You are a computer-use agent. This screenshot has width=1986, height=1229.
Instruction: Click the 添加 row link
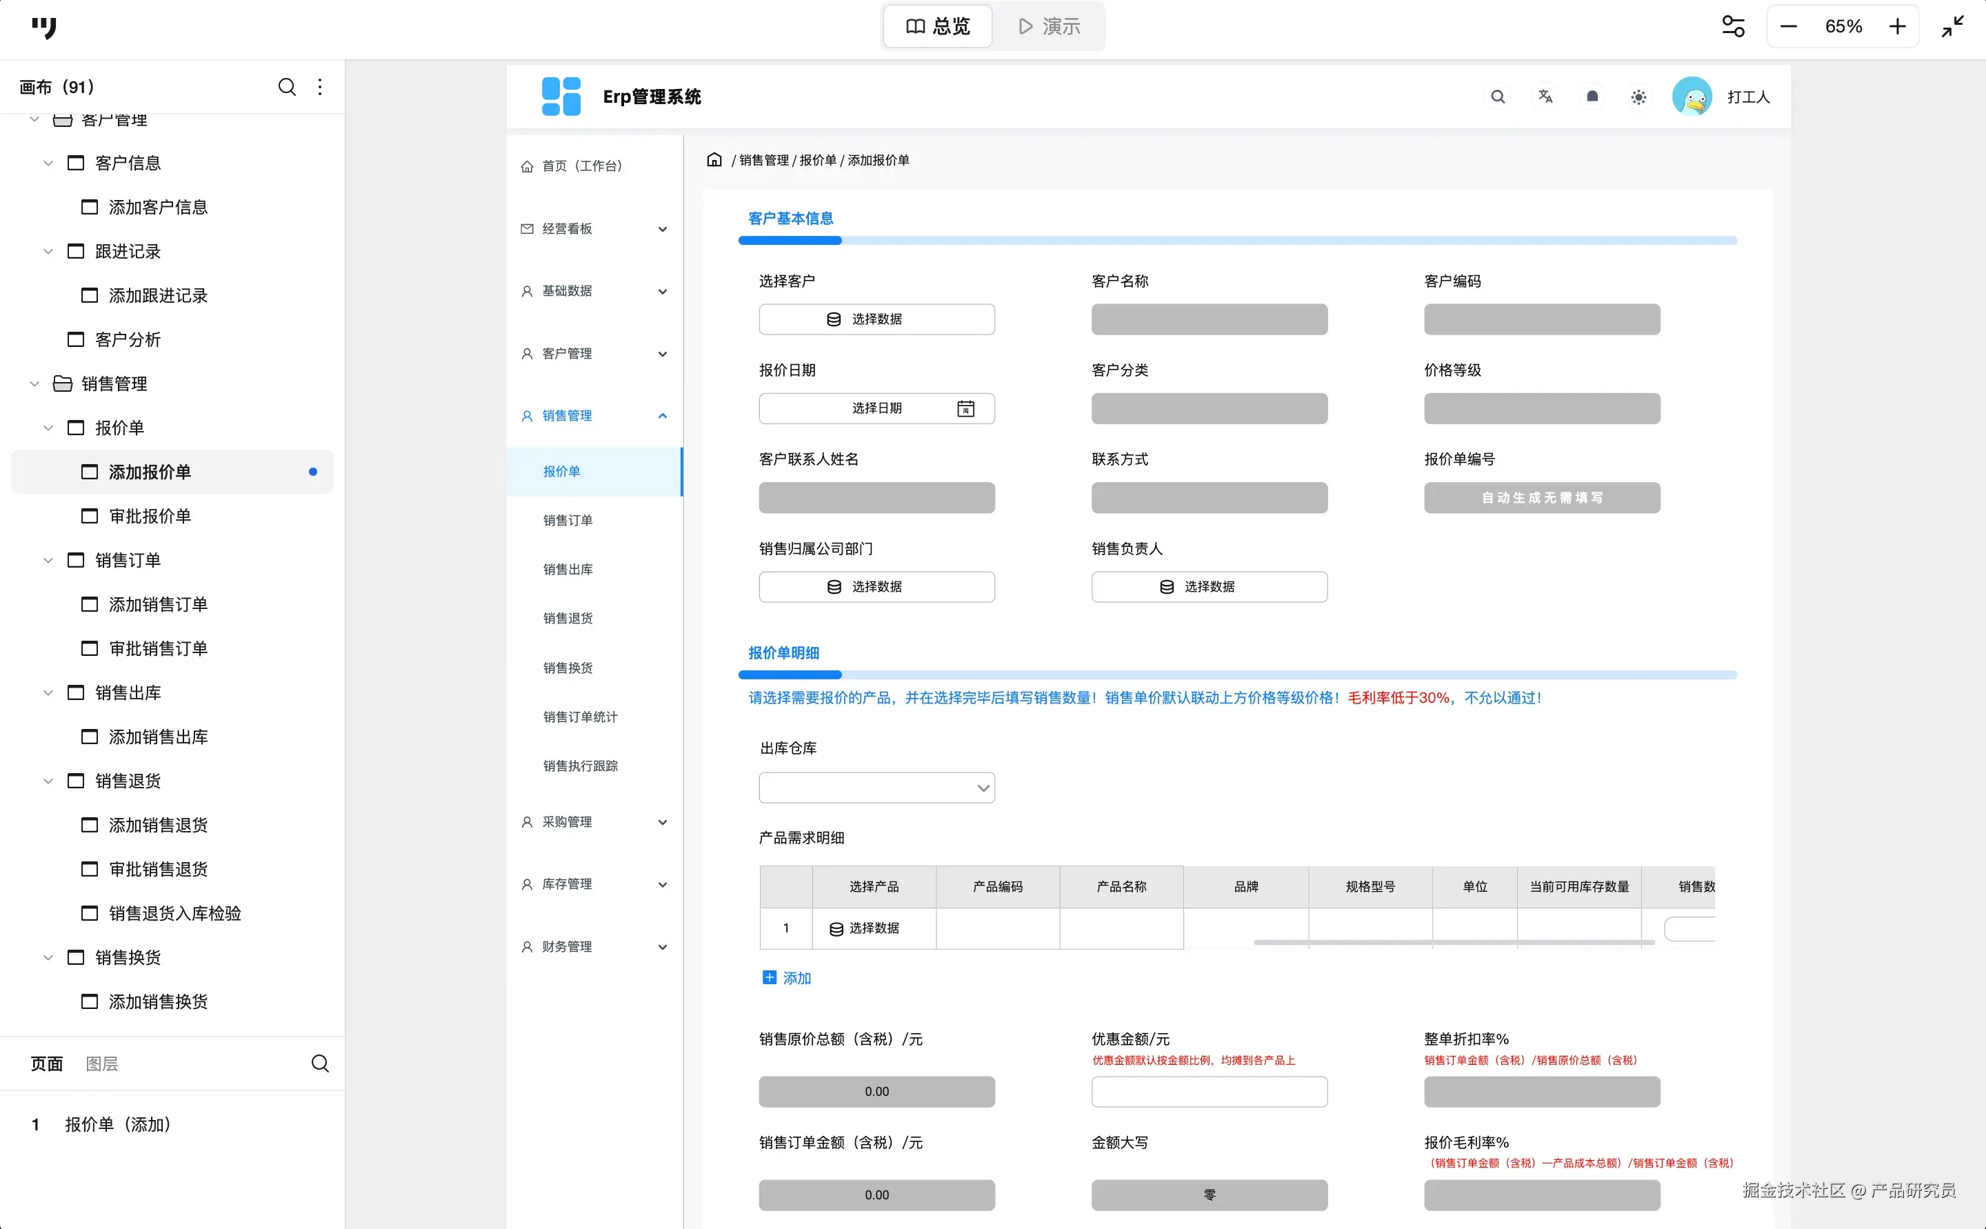pos(787,978)
